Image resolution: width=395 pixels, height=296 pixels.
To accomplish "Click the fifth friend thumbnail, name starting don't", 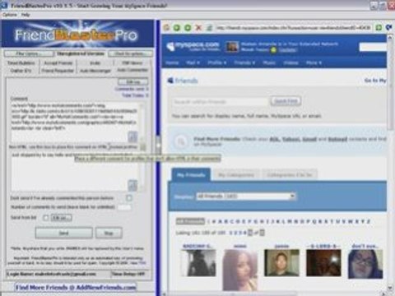I will click(x=365, y=264).
